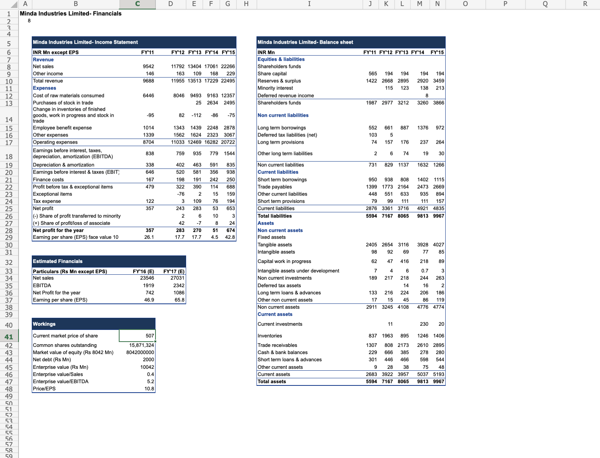Image resolution: width=600 pixels, height=458 pixels.
Task: Click the 'Cash & bank balances' label
Action: (283, 352)
